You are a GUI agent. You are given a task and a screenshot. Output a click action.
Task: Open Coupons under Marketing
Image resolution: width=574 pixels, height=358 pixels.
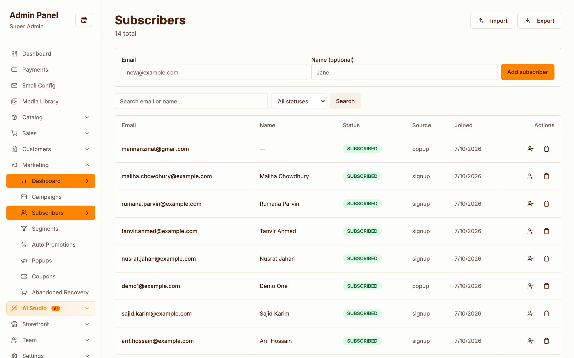(x=51, y=276)
